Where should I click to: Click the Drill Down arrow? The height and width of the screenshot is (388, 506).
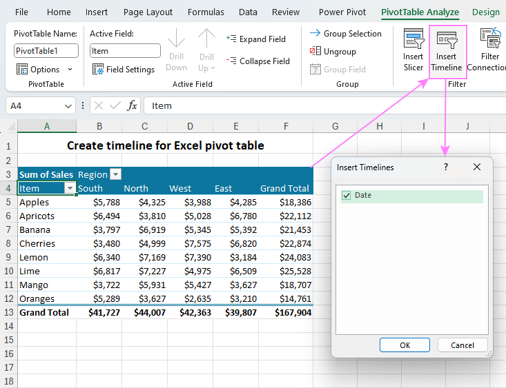pos(176,39)
